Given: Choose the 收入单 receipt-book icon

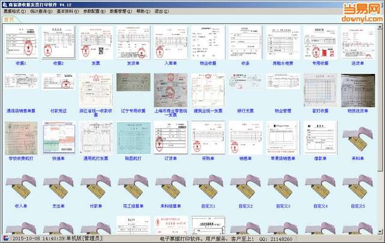Looking at the screenshot, I should point(21,186).
